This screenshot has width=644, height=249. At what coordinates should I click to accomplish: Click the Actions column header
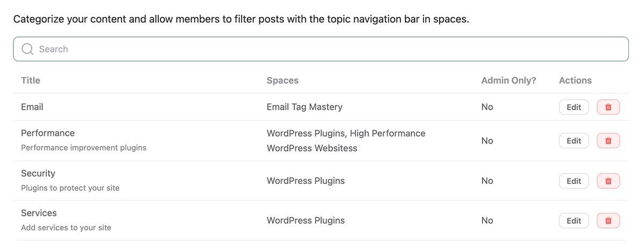click(x=575, y=80)
